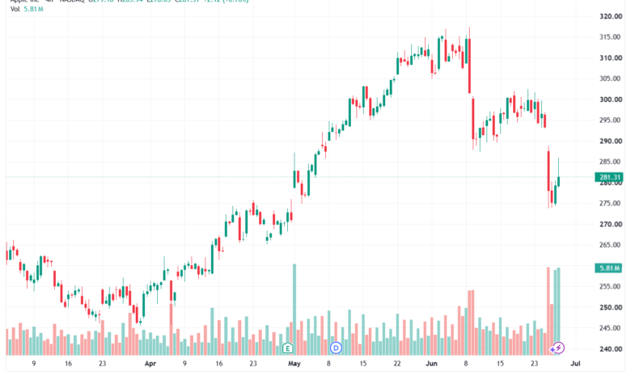The image size is (631, 380).
Task: Click the blue D dividend marker icon
Action: (336, 348)
